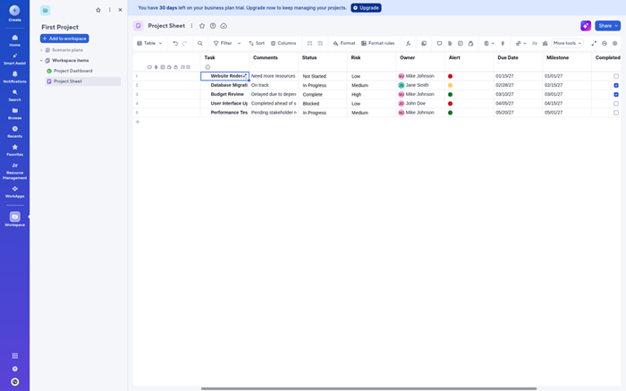This screenshot has width=626, height=391.
Task: Click Sort in toolbar
Action: 257,43
